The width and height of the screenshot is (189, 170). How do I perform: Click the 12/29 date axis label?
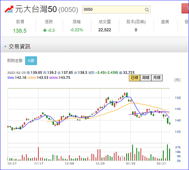[x=100, y=164]
